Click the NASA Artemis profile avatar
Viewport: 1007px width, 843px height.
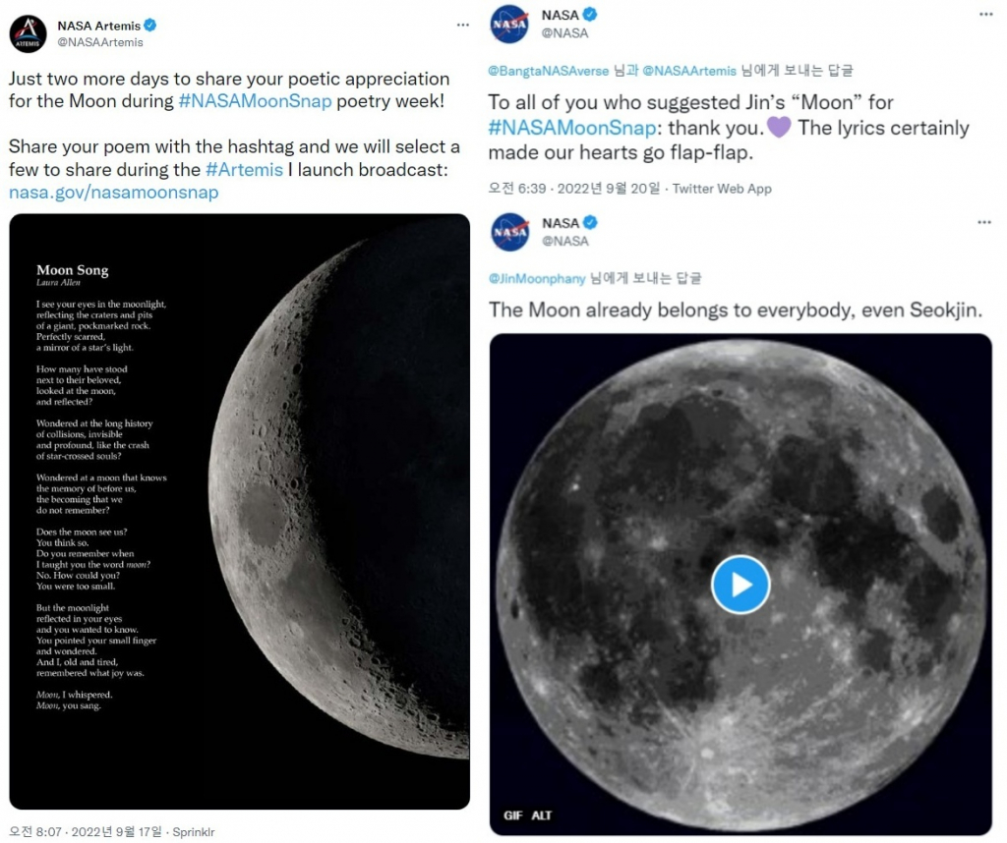(28, 33)
